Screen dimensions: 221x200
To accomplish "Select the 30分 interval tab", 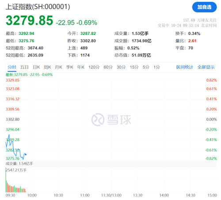I will point(121,67).
